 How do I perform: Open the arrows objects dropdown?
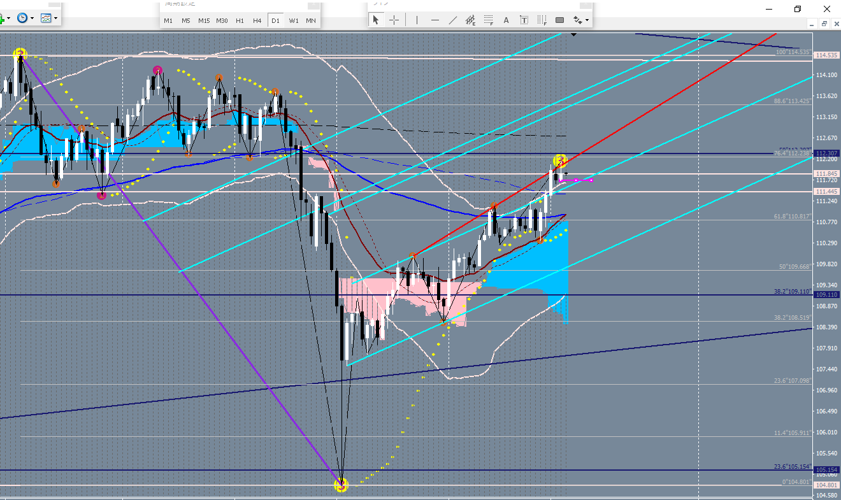(x=581, y=20)
